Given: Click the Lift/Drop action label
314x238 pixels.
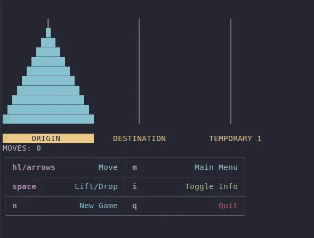Looking at the screenshot, I should coord(96,186).
